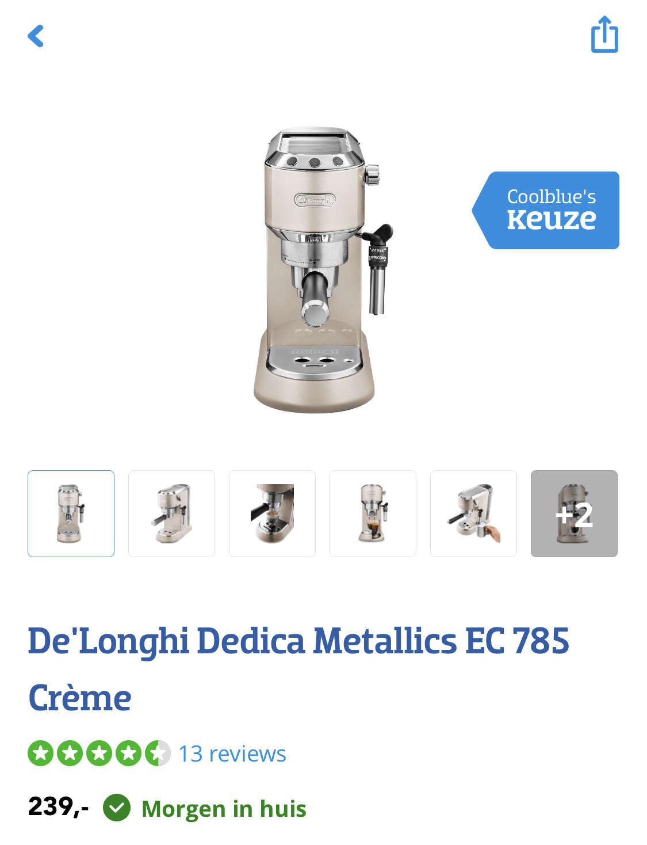This screenshot has height=845, width=647.
Task: Tap the second green rating star
Action: point(70,753)
